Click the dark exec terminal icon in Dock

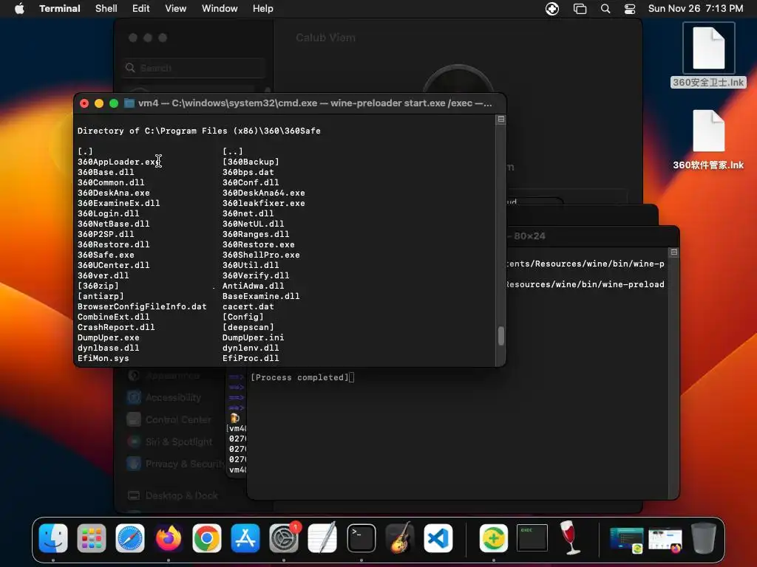[x=532, y=538]
